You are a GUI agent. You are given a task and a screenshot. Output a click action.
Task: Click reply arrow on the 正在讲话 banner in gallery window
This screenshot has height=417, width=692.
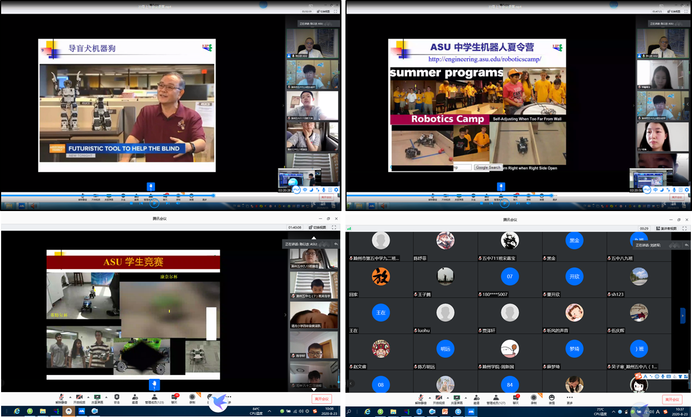click(x=687, y=245)
